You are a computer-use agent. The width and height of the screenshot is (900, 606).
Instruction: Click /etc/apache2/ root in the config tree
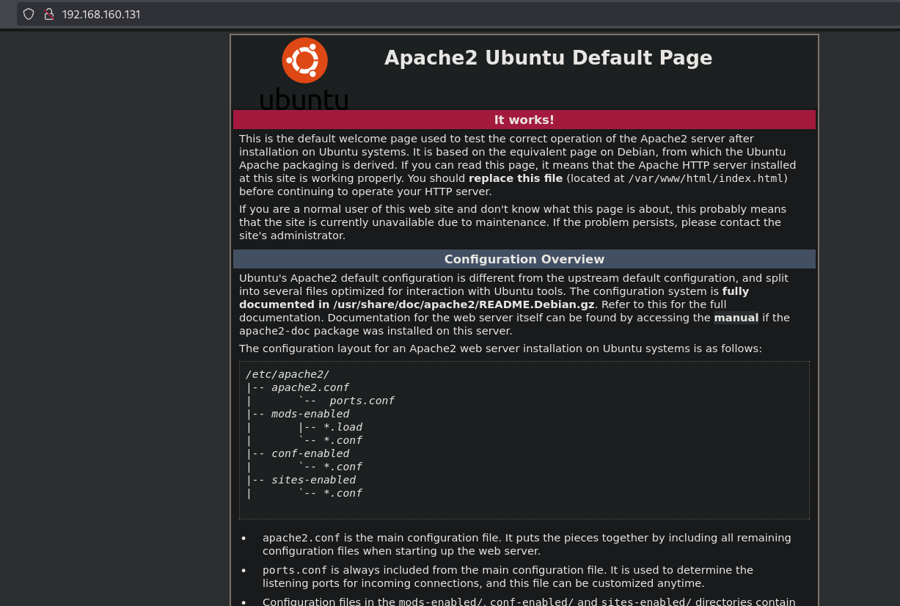(288, 374)
